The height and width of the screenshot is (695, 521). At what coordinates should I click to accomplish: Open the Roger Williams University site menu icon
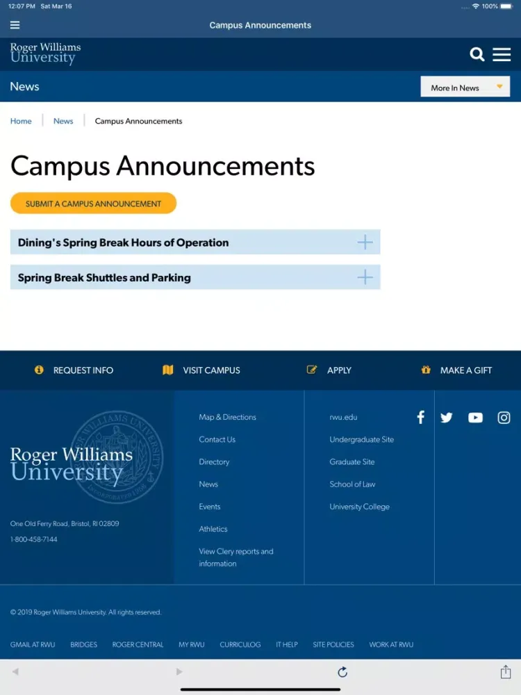(502, 54)
